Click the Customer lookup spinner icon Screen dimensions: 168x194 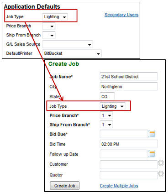161,163
